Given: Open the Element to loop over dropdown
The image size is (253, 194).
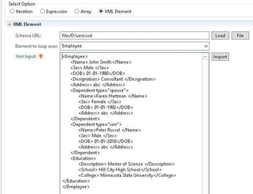Looking at the screenshot, I should [x=135, y=46].
